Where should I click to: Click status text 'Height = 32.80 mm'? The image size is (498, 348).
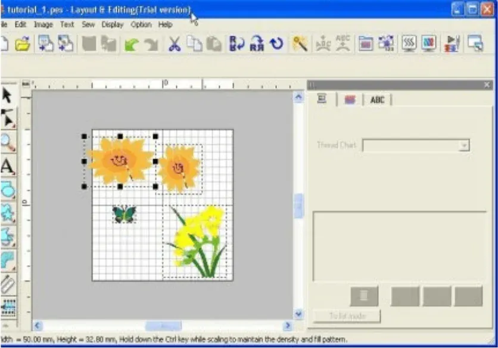coord(86,340)
